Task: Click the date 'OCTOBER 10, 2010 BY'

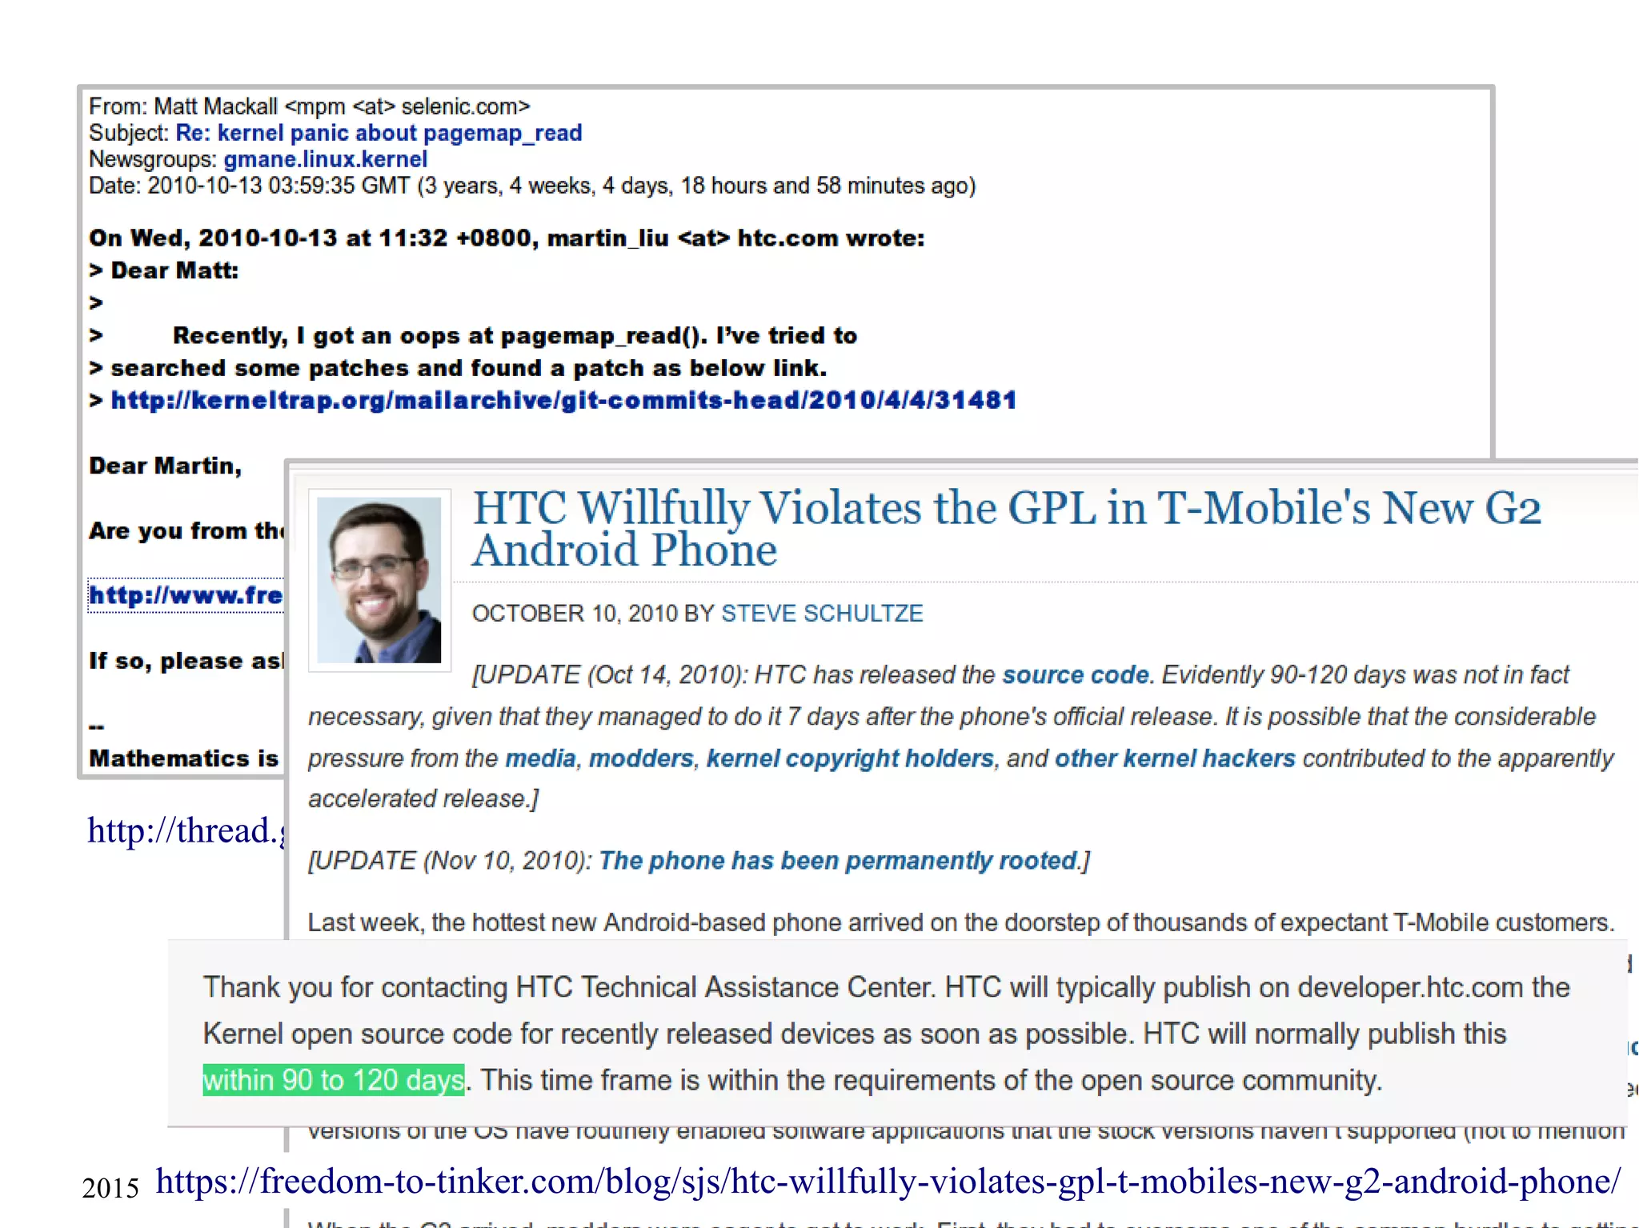Action: click(x=593, y=614)
